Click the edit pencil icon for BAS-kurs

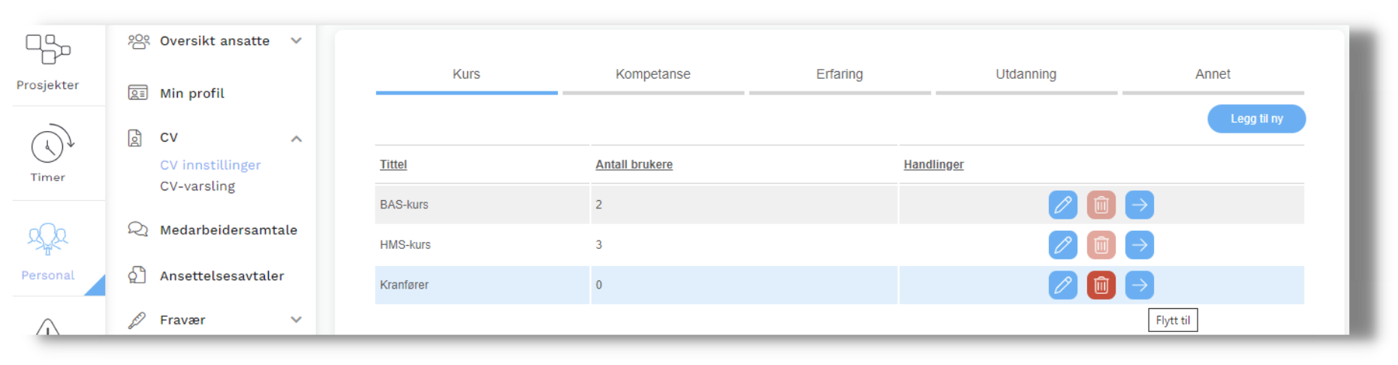click(1062, 205)
